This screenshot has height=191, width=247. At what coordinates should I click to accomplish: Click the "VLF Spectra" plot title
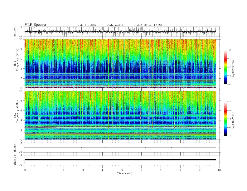pos(35,25)
